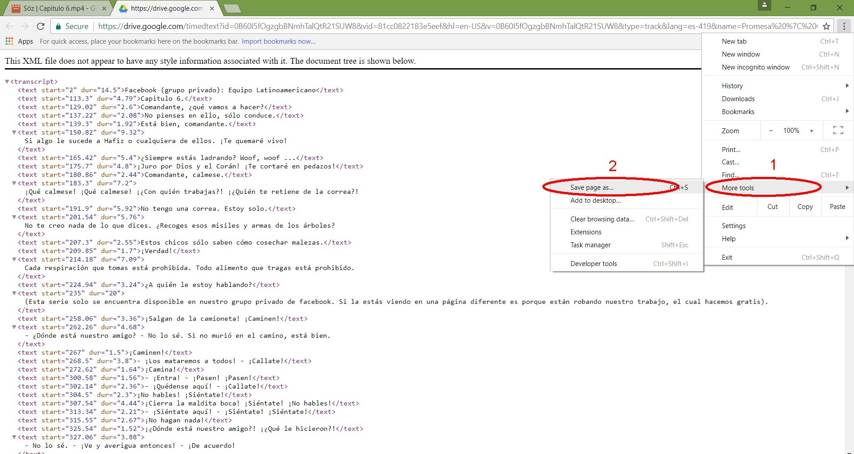The width and height of the screenshot is (854, 454).
Task: Click the Import bookmarks now... link
Action: pos(278,41)
